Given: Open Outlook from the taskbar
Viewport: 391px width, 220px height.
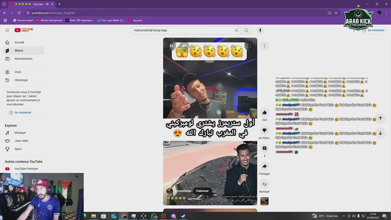Looking at the screenshot, I should 114,216.
